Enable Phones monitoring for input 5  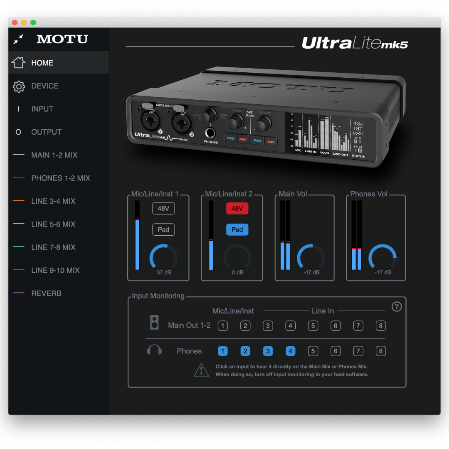point(313,351)
